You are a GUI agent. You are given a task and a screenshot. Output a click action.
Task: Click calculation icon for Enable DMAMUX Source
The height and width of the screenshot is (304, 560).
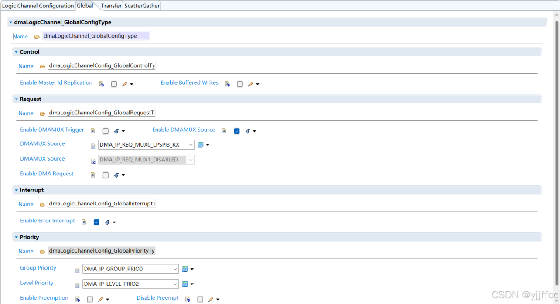(247, 131)
